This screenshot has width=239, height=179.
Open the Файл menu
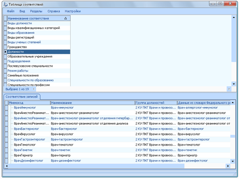11,11
